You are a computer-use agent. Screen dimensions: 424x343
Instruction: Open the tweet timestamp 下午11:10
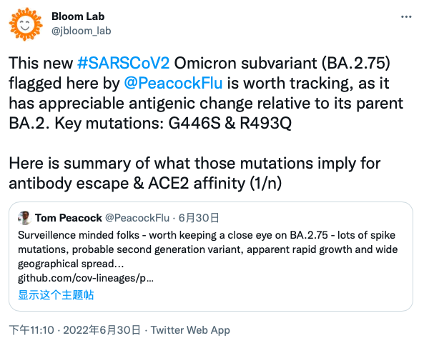[x=31, y=330]
